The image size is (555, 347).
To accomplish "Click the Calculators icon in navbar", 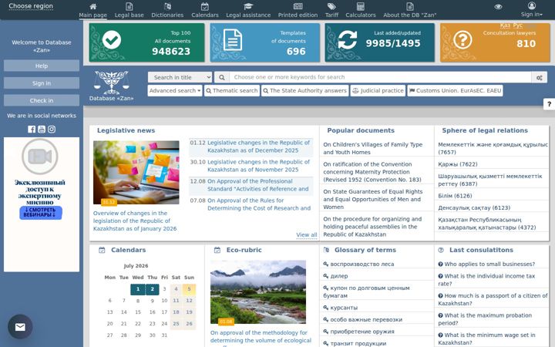I will (x=360, y=6).
